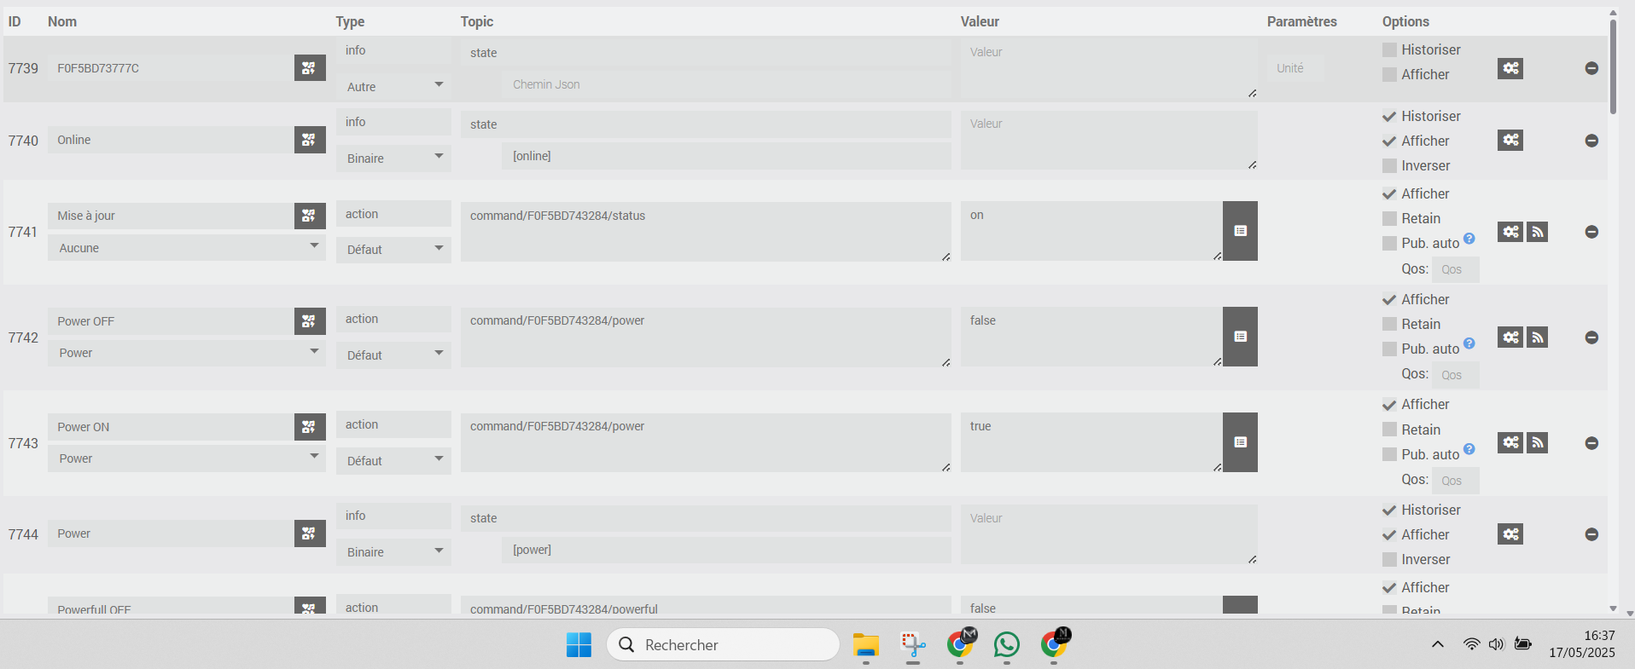Check Inverser for the Online command
This screenshot has width=1635, height=669.
pyautogui.click(x=1389, y=166)
